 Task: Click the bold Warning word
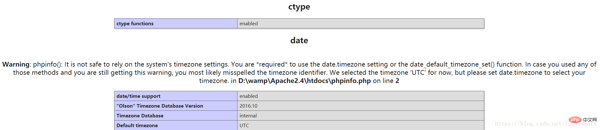pos(16,64)
